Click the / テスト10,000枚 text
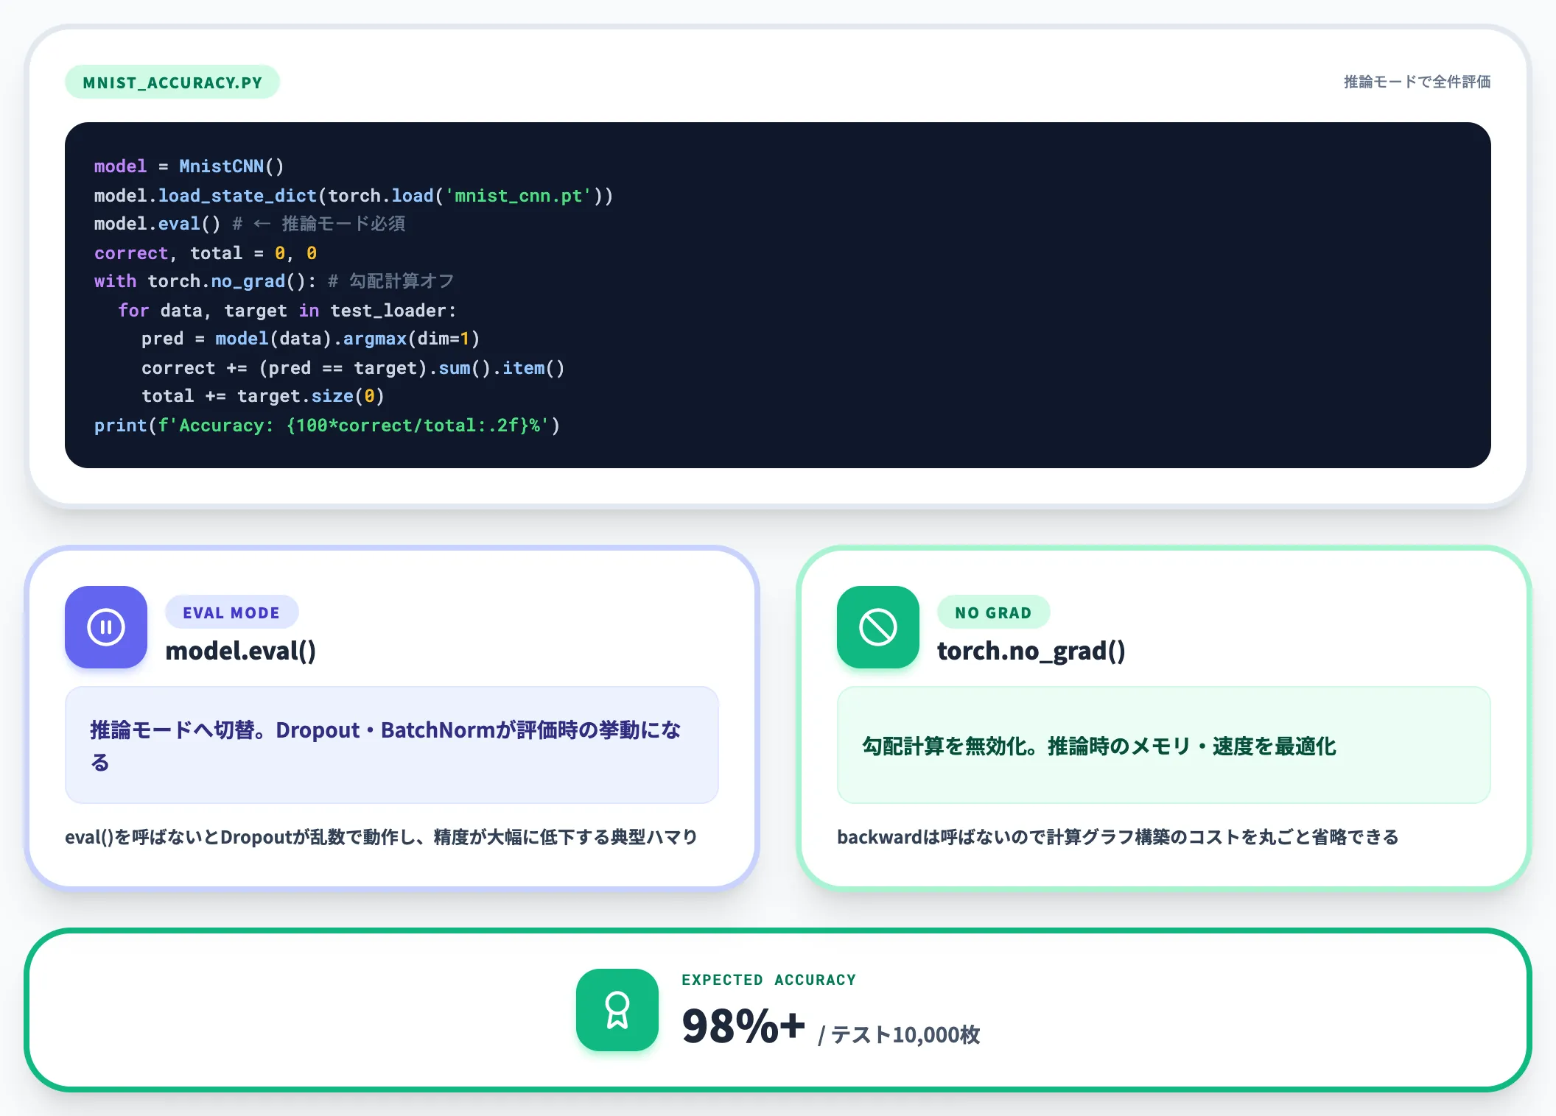1556x1116 pixels. coord(899,1034)
